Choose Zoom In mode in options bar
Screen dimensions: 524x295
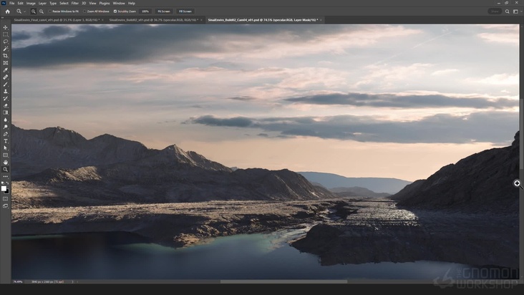pyautogui.click(x=34, y=11)
